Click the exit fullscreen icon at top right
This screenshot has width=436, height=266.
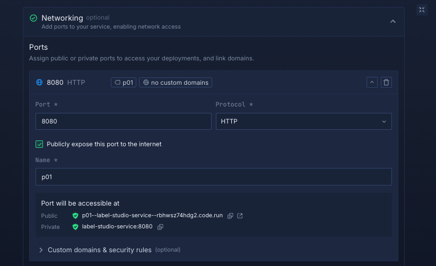422,10
